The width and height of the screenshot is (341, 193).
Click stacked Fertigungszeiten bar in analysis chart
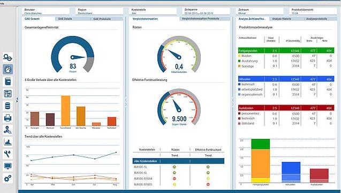coord(260,160)
